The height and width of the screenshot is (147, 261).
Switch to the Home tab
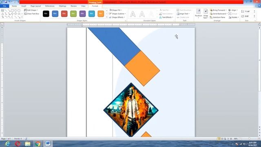click(14, 6)
